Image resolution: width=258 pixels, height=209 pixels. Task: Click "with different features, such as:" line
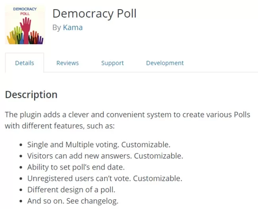[x=60, y=126]
